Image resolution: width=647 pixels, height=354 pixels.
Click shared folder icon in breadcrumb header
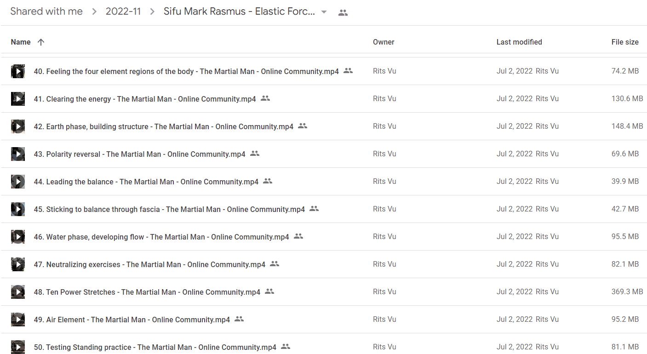pyautogui.click(x=343, y=13)
